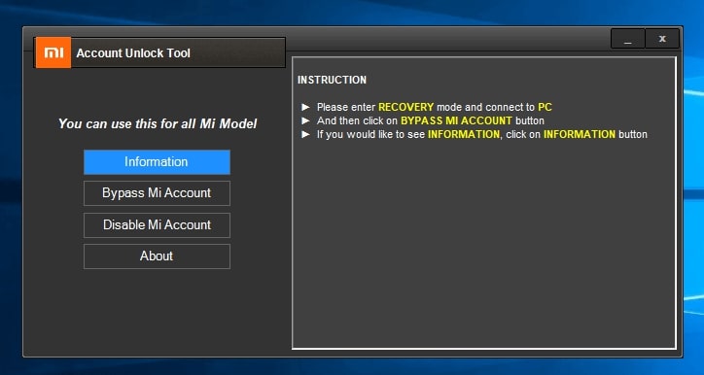The image size is (704, 375).
Task: Click the yellow BYPASS MI ACCOUNT text
Action: point(456,120)
